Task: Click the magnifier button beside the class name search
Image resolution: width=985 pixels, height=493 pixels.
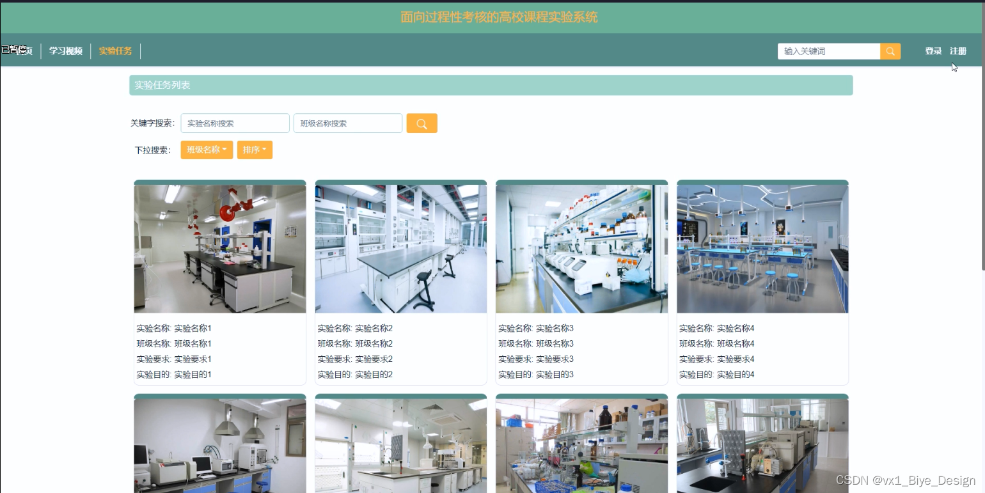Action: click(422, 123)
